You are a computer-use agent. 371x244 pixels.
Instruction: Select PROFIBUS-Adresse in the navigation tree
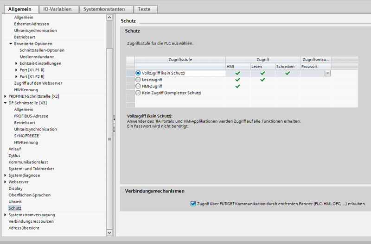(x=31, y=116)
